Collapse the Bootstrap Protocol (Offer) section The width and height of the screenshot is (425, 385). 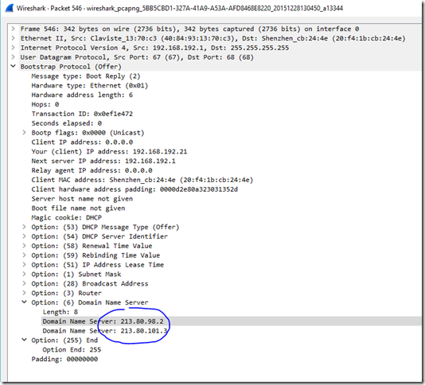[13, 66]
